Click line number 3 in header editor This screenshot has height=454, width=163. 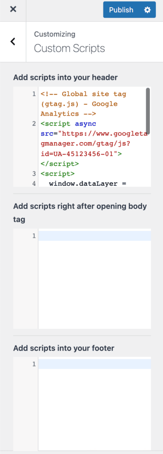(x=34, y=174)
